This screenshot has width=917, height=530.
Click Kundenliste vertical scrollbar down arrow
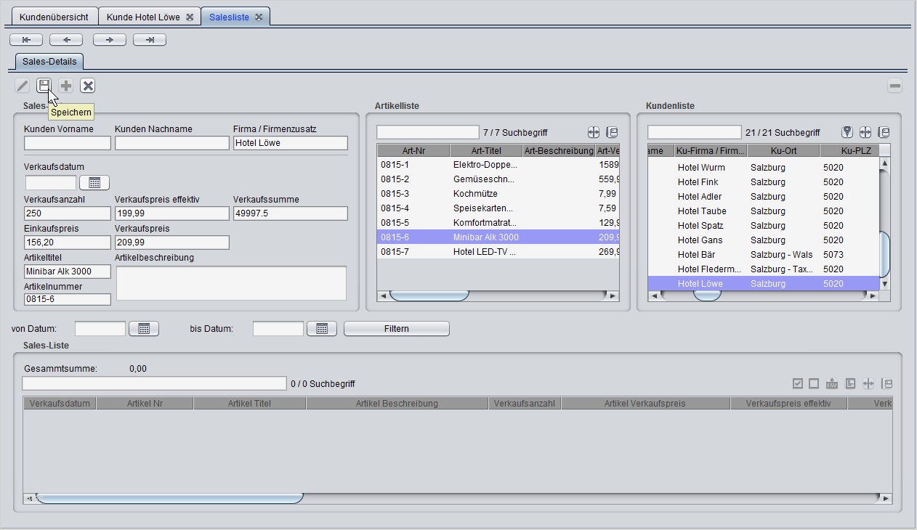pyautogui.click(x=885, y=284)
